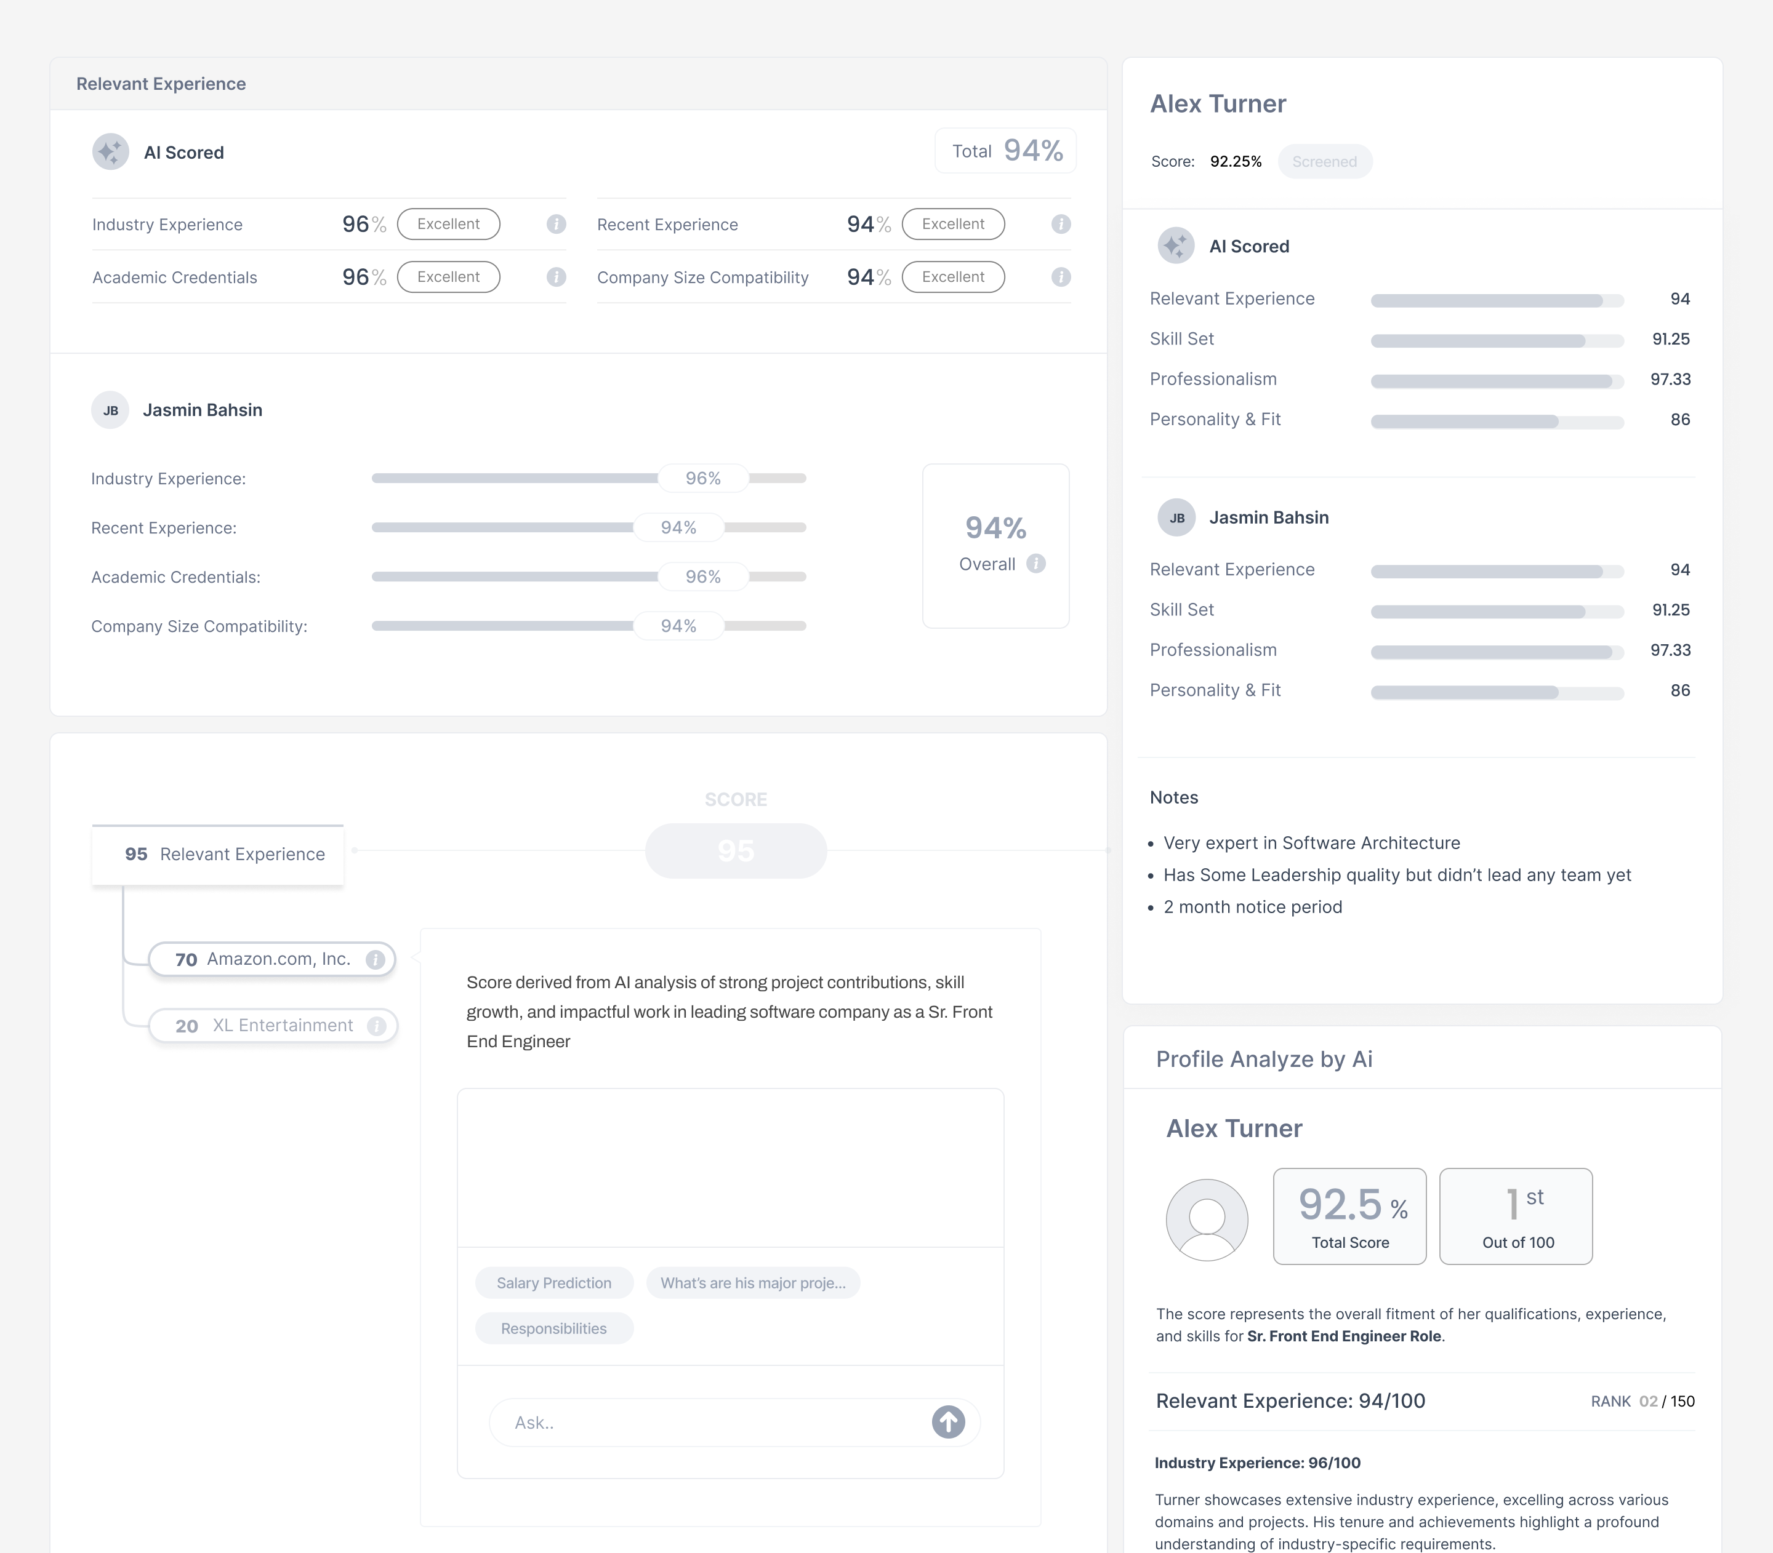The height and width of the screenshot is (1553, 1773).
Task: Click info icon for Company Size Compatibility
Action: [x=1060, y=277]
